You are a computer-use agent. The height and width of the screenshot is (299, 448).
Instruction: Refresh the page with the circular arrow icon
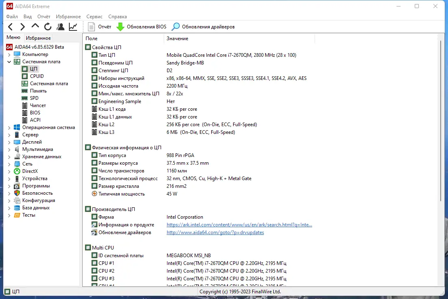pos(48,27)
